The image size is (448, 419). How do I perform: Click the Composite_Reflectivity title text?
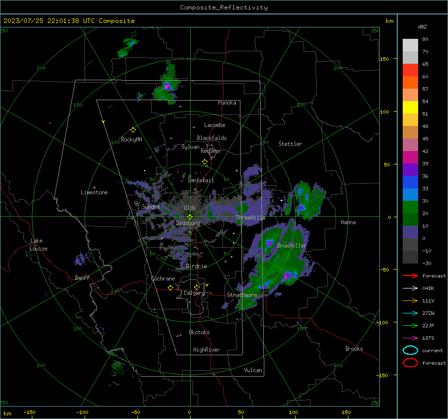[224, 7]
